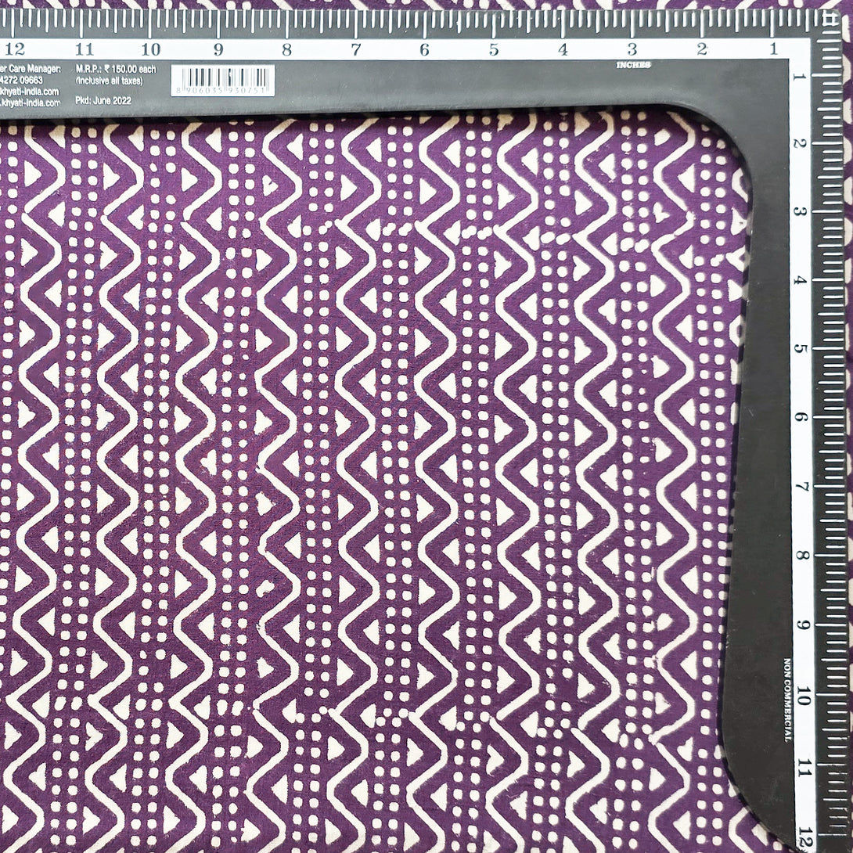Click the number 5 on the vertical ruler
The height and width of the screenshot is (853, 853).
click(801, 349)
